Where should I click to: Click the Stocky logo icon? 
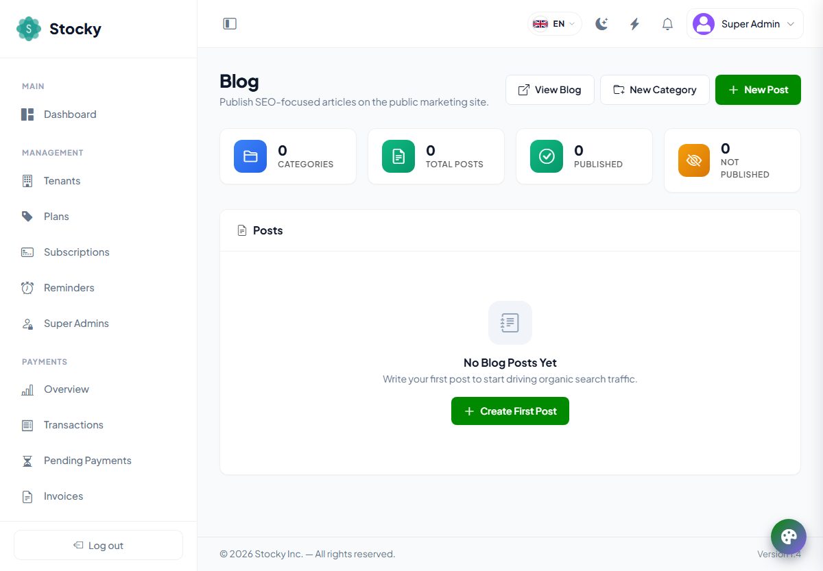coord(29,29)
